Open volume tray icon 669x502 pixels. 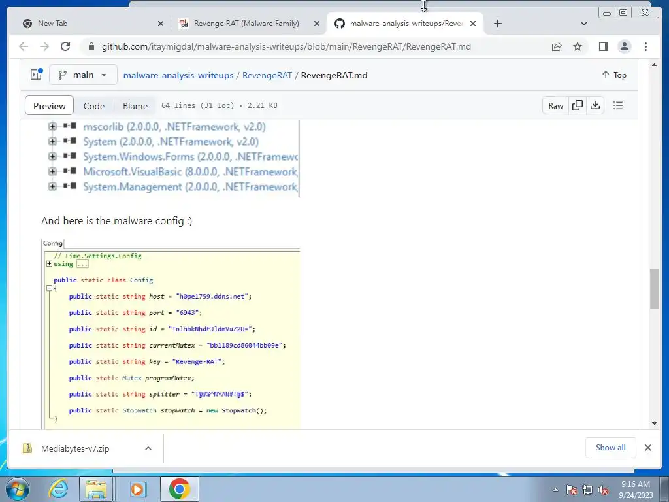603,490
